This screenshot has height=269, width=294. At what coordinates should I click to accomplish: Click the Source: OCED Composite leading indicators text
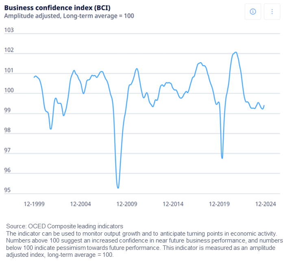pyautogui.click(x=65, y=226)
